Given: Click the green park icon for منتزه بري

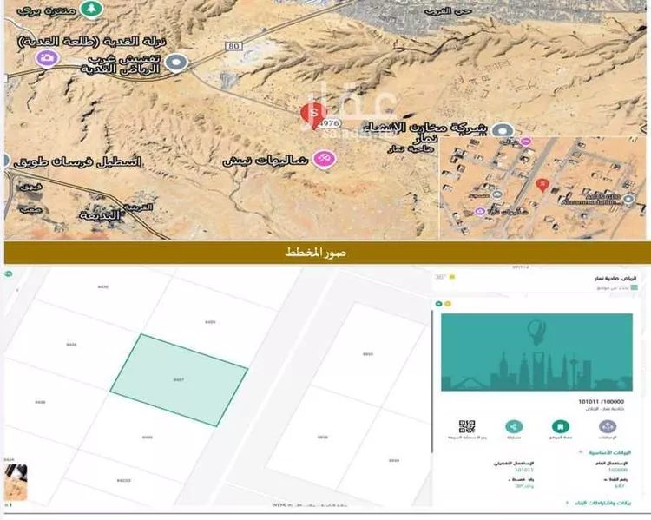Looking at the screenshot, I should click(x=91, y=9).
